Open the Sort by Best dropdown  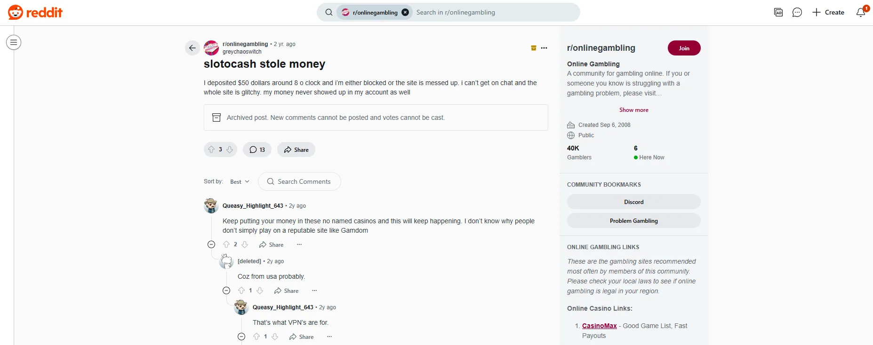point(239,181)
